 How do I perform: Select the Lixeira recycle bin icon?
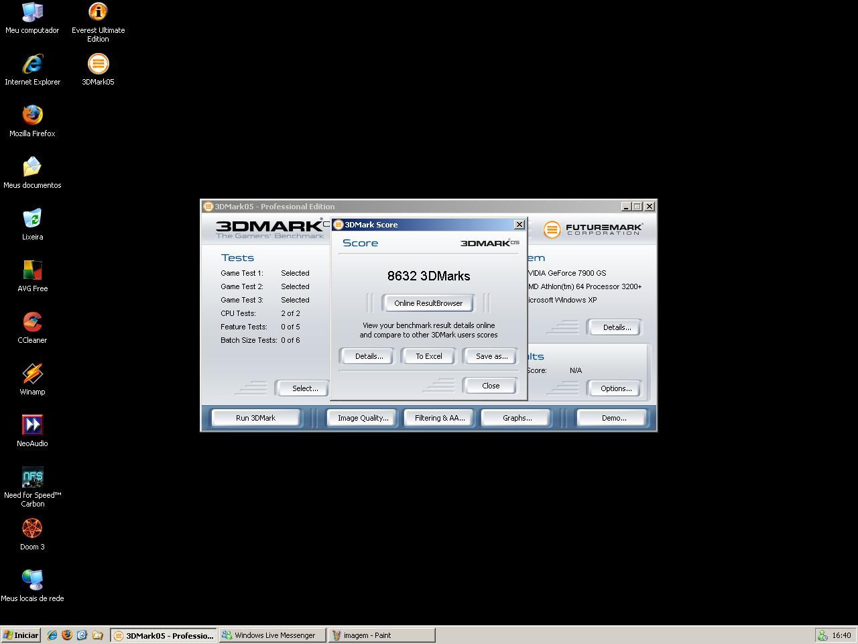click(x=32, y=225)
